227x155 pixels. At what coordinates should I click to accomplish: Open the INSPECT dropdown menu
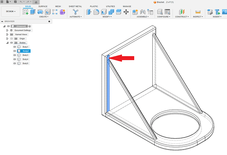[x=198, y=17]
